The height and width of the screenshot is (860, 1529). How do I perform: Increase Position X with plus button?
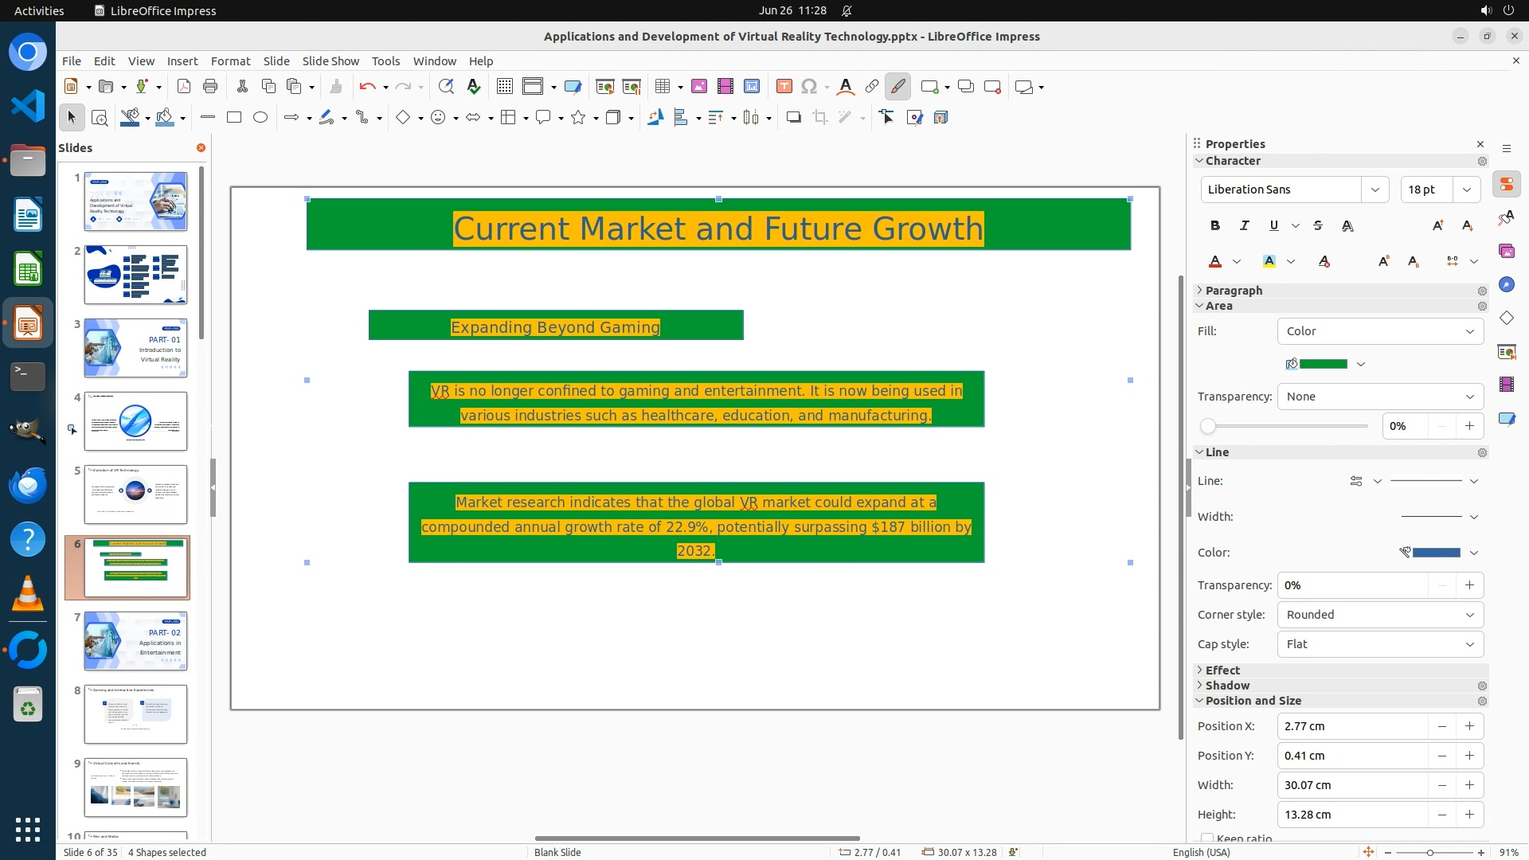1469,726
